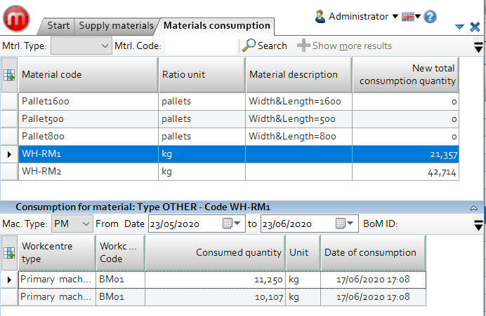Open the to-date calendar picker icon
486x316 pixels.
344,224
